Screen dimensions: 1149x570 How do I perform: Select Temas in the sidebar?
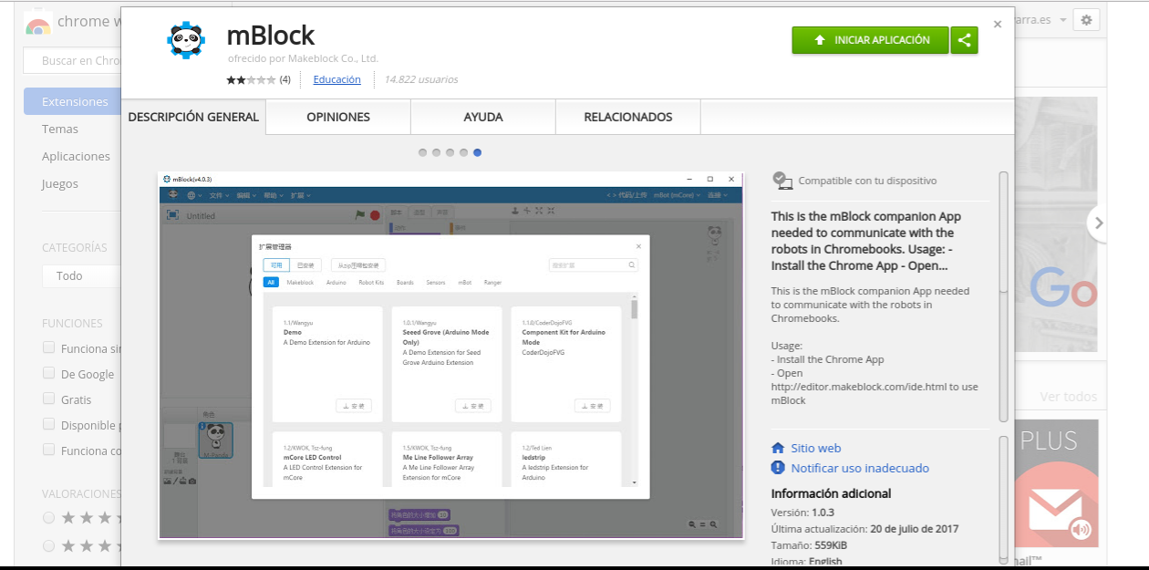(60, 129)
